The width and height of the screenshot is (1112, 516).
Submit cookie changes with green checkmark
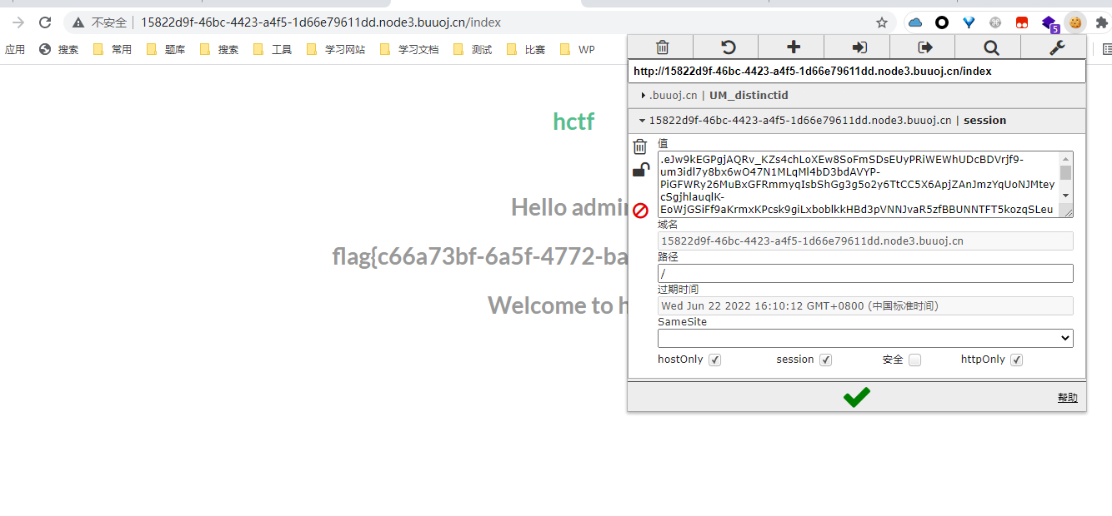(x=856, y=398)
